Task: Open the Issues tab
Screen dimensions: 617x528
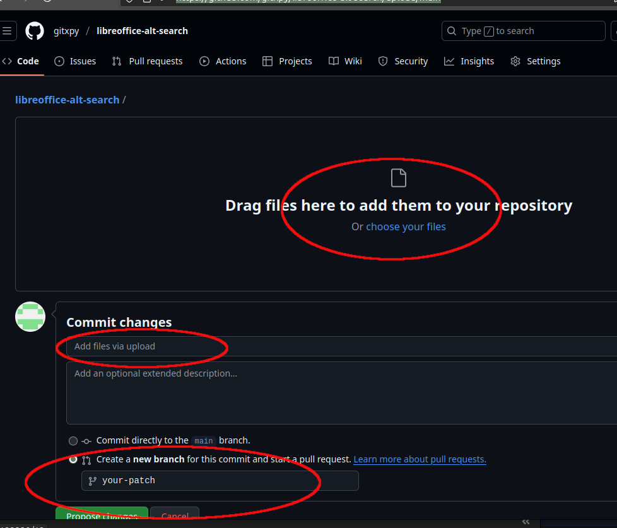Action: [75, 61]
